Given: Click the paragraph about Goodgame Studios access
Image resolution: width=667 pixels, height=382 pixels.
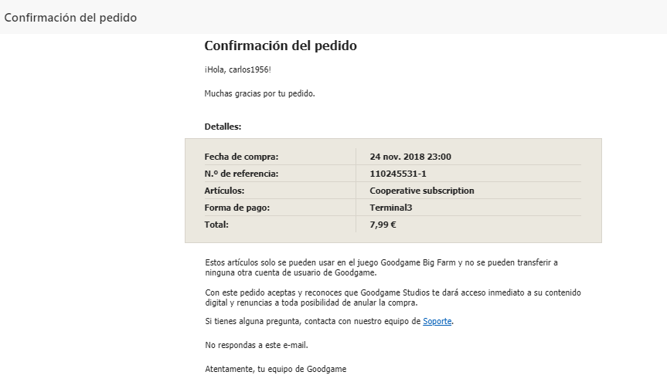Looking at the screenshot, I should tap(393, 298).
